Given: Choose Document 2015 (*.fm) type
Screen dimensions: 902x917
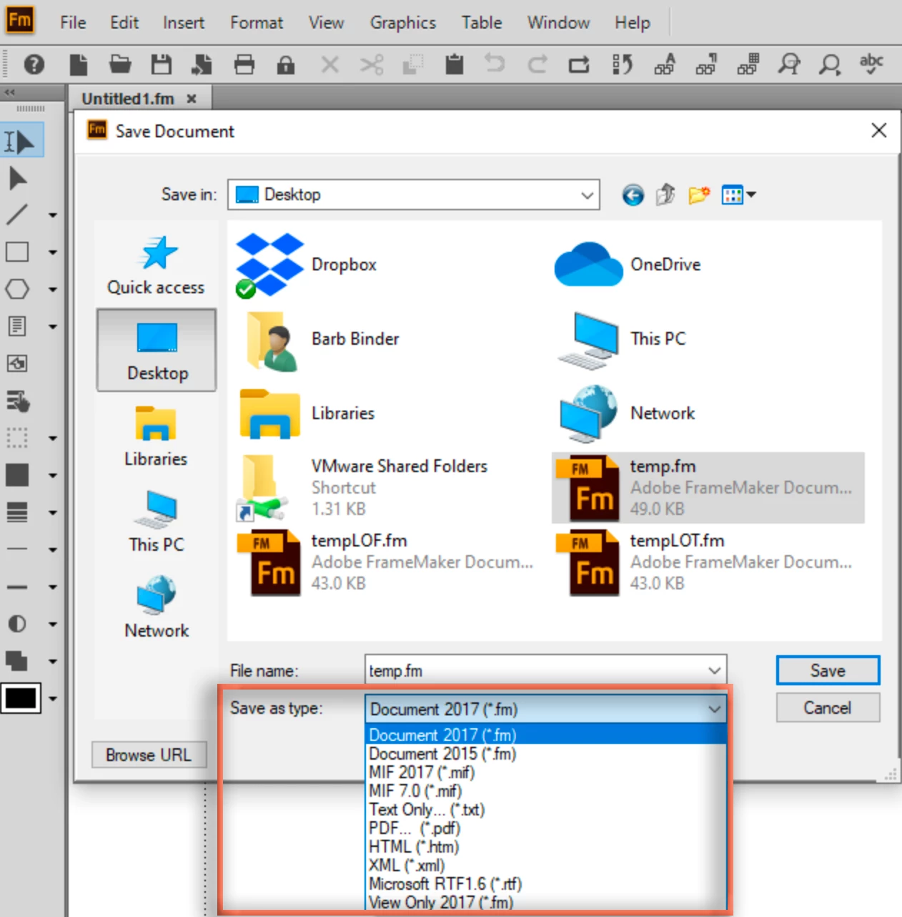Looking at the screenshot, I should point(546,753).
